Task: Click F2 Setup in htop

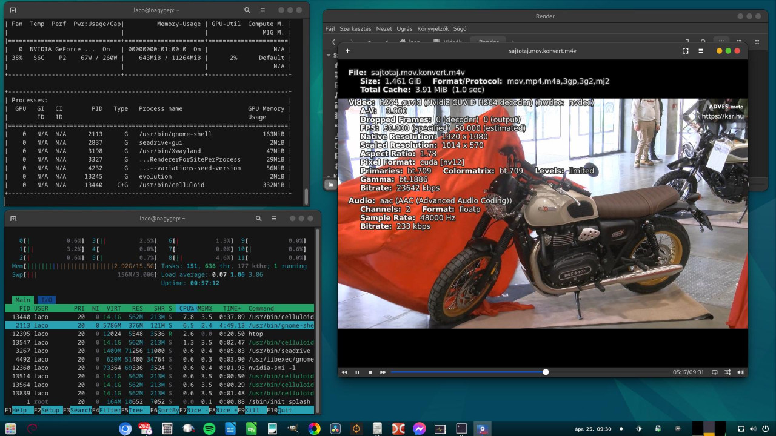Action: point(48,410)
